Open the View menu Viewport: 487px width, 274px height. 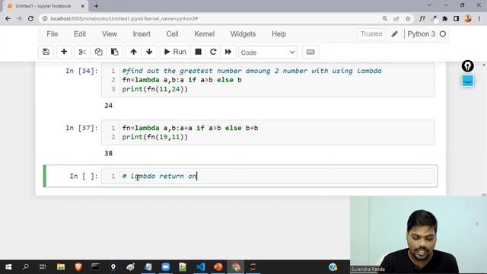(110, 33)
